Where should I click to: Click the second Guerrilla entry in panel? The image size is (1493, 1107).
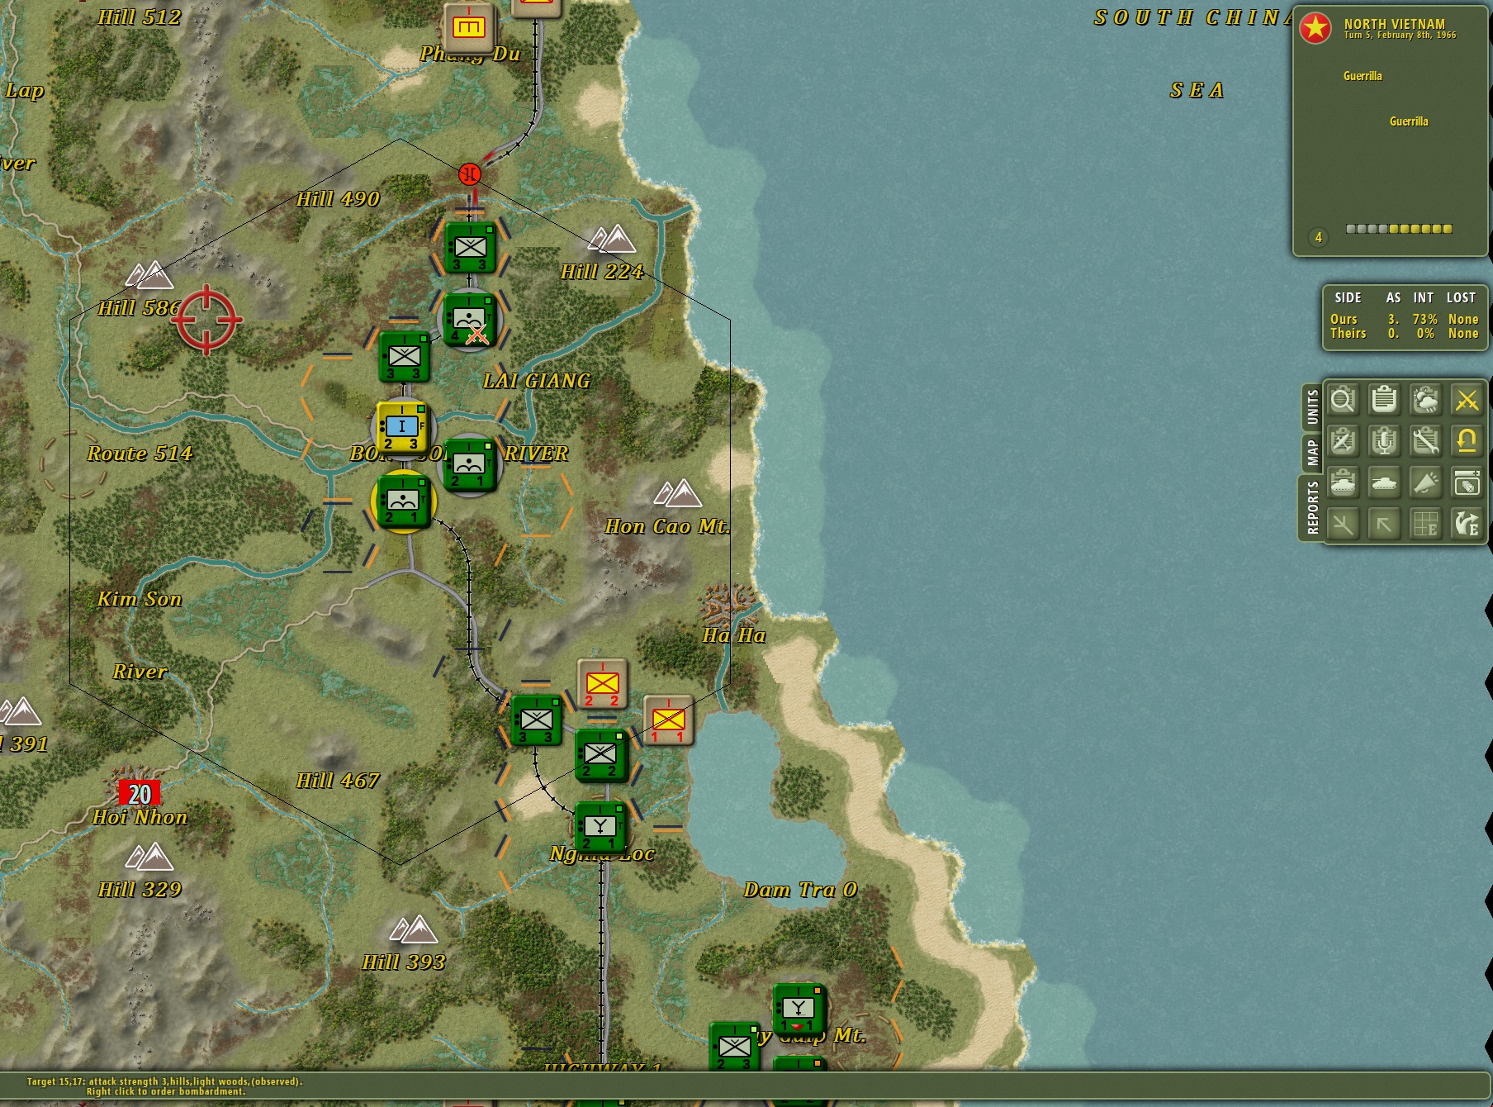tap(1409, 121)
